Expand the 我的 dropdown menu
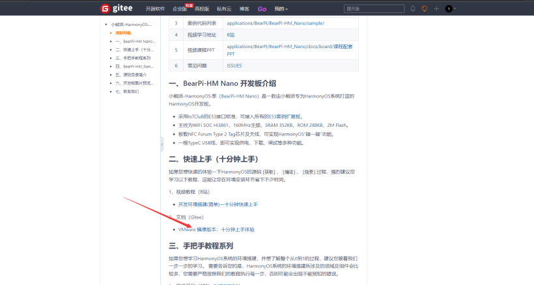Screen dimensions: 534x285 coord(281,8)
